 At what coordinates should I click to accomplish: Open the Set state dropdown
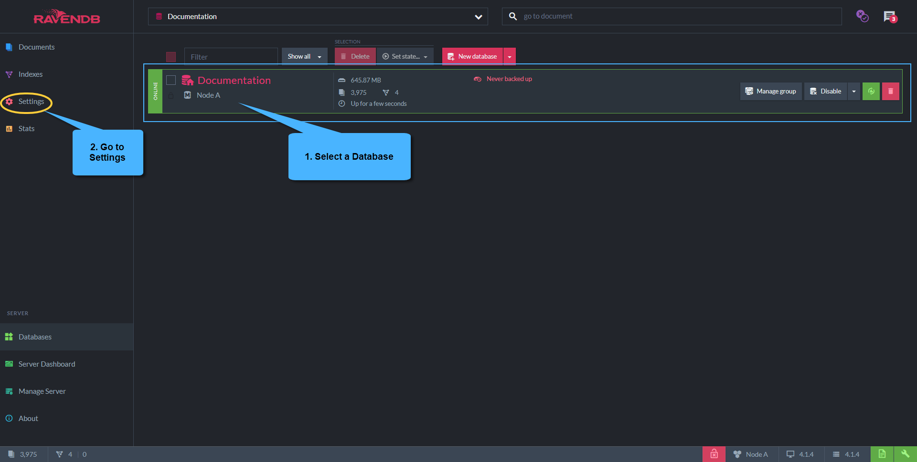click(405, 56)
